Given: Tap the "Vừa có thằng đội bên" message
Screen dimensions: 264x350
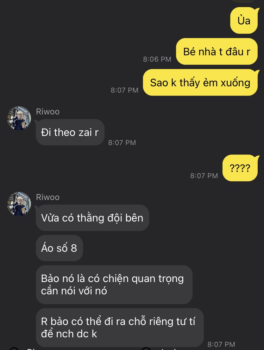Looking at the screenshot, I should (x=92, y=218).
